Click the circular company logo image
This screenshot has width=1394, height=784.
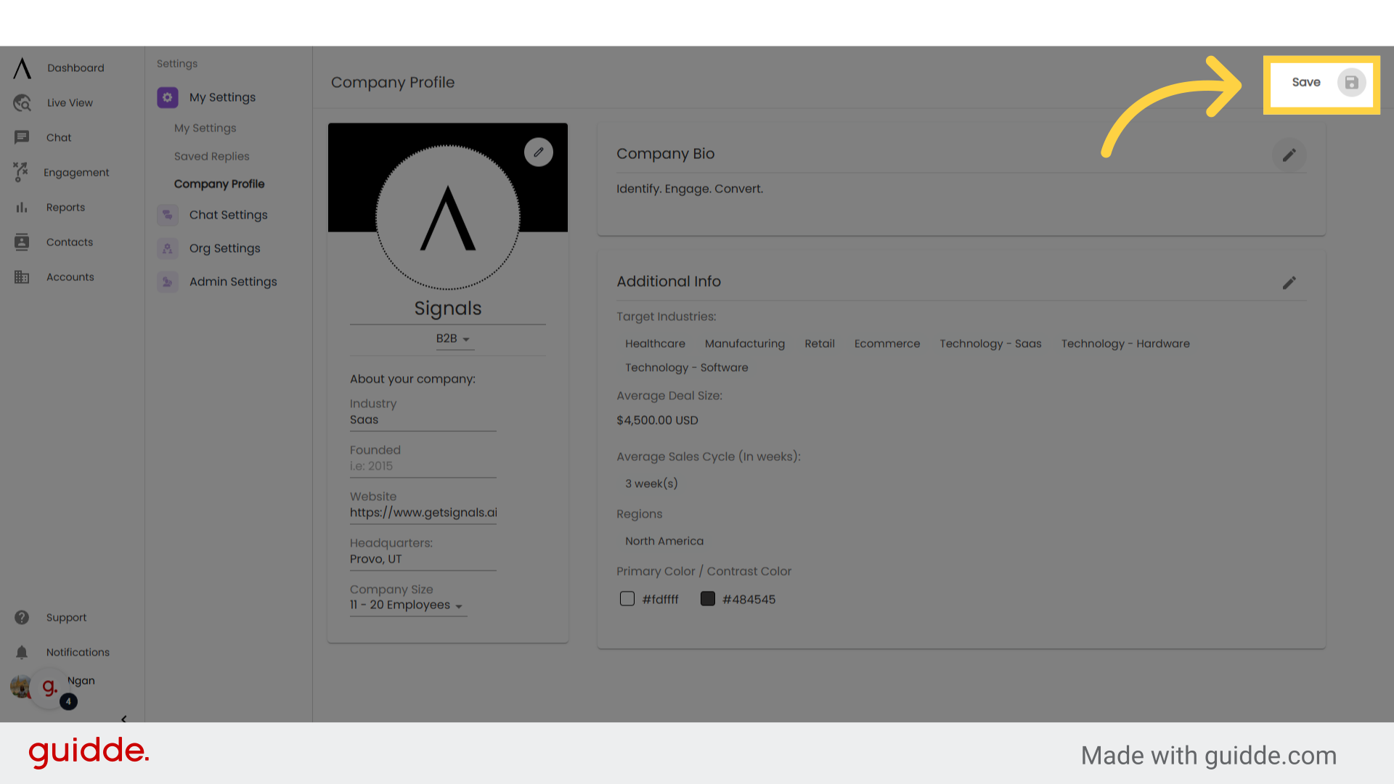pyautogui.click(x=448, y=218)
